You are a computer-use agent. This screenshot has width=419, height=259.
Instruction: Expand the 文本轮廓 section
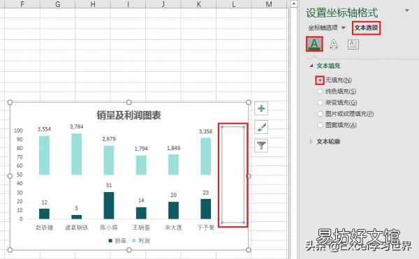311,142
